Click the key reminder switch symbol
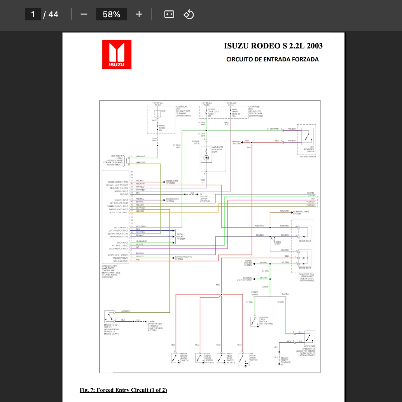This screenshot has width=402, height=402. [x=308, y=136]
